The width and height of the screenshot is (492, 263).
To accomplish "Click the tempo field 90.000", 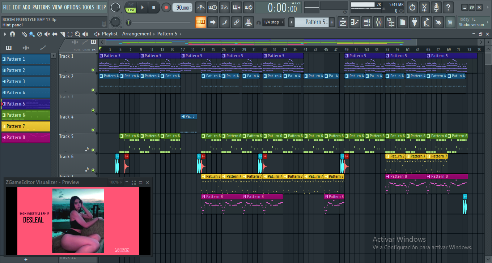I will pos(183,8).
